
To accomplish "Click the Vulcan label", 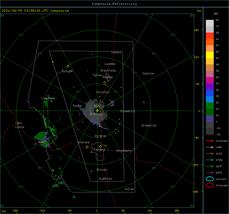I will coord(130,189).
